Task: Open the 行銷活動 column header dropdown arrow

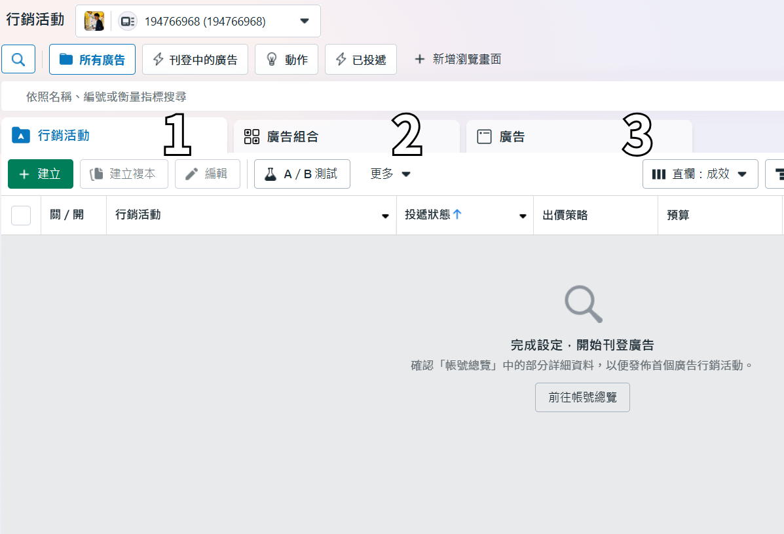Action: click(385, 216)
